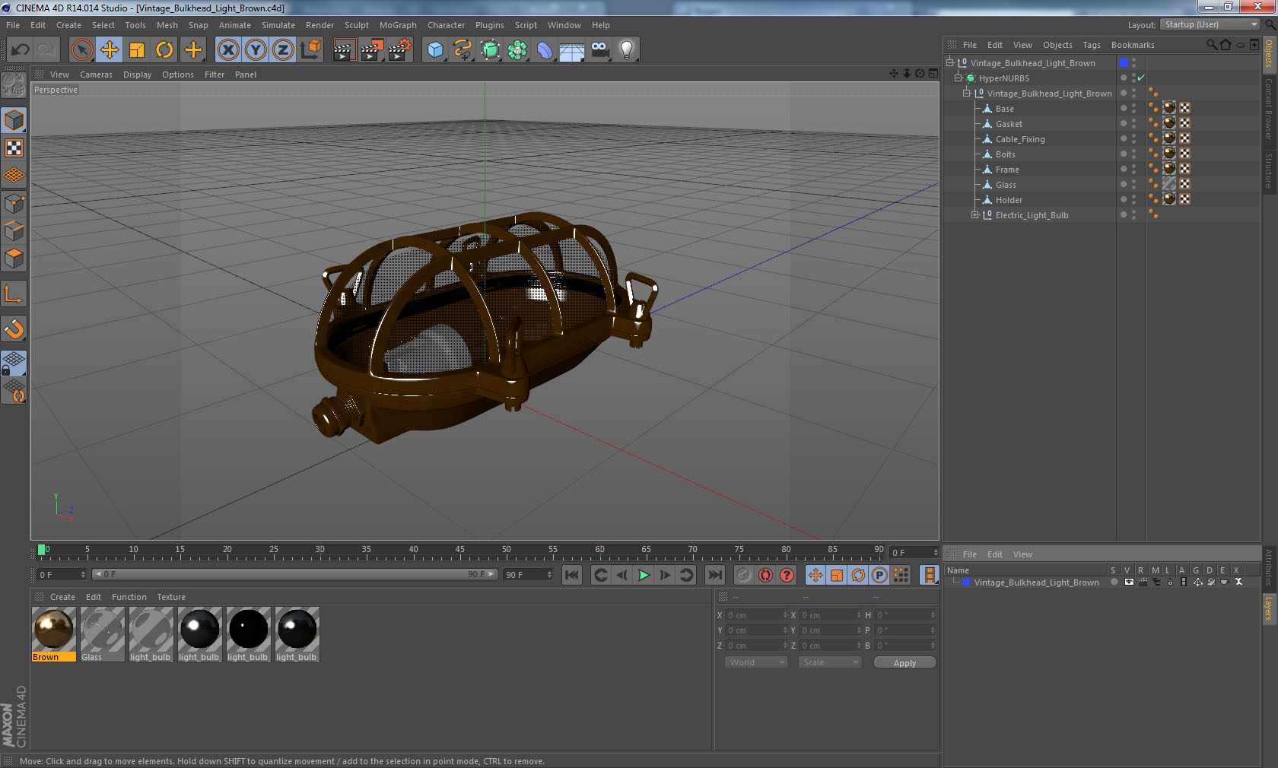This screenshot has width=1278, height=768.
Task: Open the Layout dropdown
Action: coord(1210,24)
